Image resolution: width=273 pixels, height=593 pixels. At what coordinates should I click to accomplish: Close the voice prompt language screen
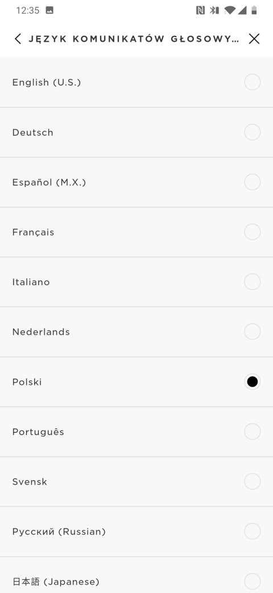click(x=254, y=39)
